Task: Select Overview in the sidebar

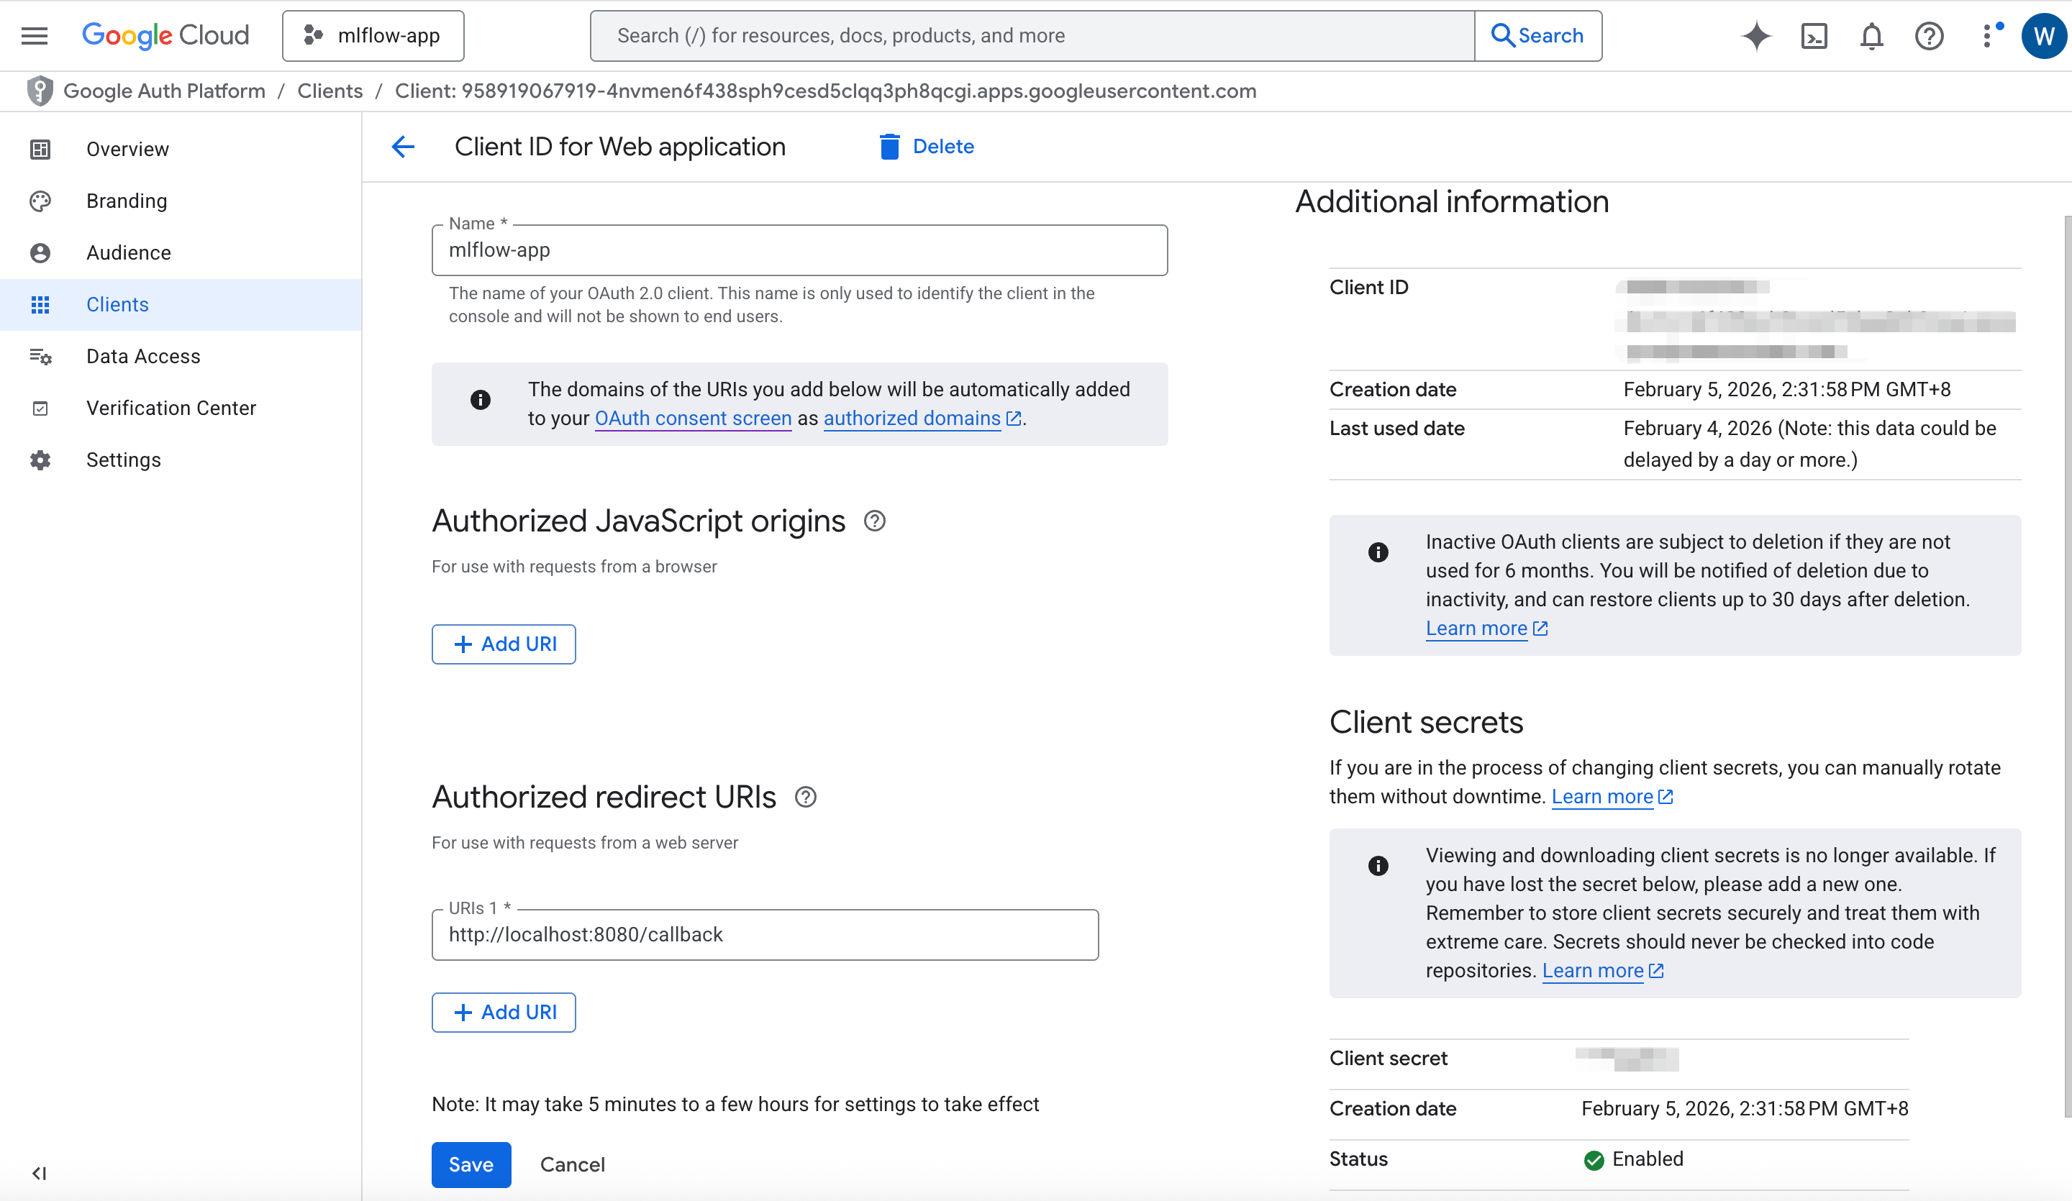Action: [x=127, y=149]
